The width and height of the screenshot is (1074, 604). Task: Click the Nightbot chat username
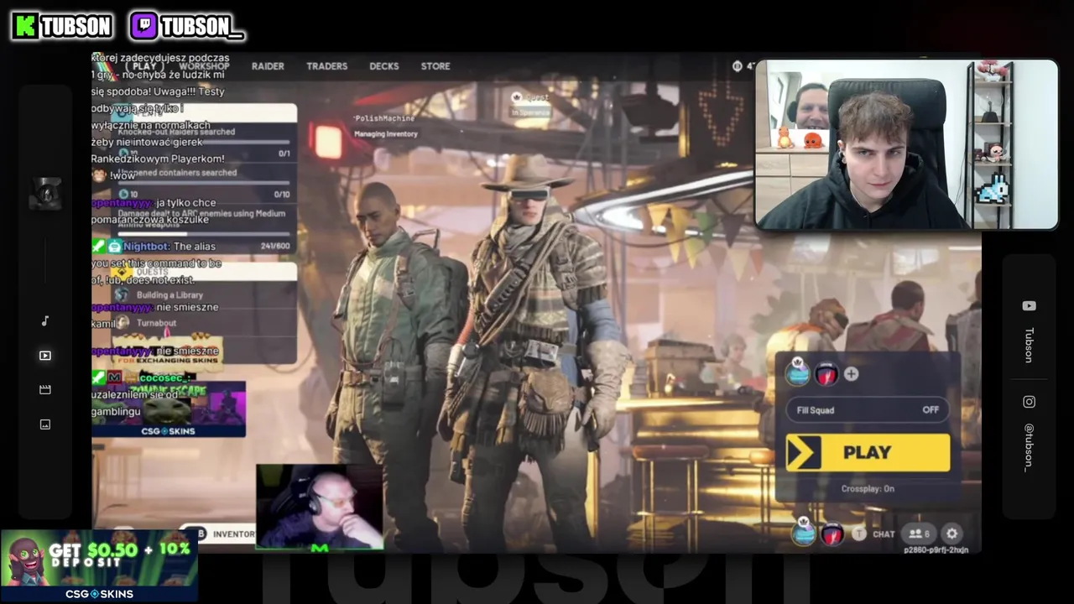(x=147, y=247)
